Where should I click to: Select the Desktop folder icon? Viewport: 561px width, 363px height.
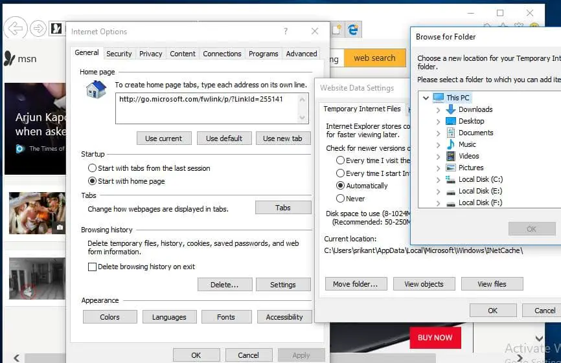pos(451,121)
